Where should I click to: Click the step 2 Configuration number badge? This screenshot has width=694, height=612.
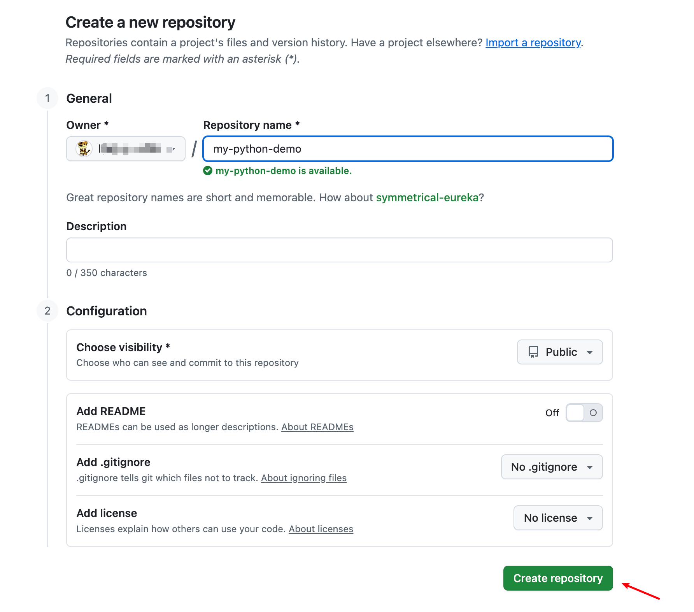coord(47,311)
